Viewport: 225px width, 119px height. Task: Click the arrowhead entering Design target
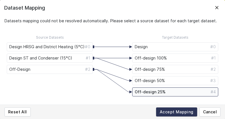pos(130,47)
